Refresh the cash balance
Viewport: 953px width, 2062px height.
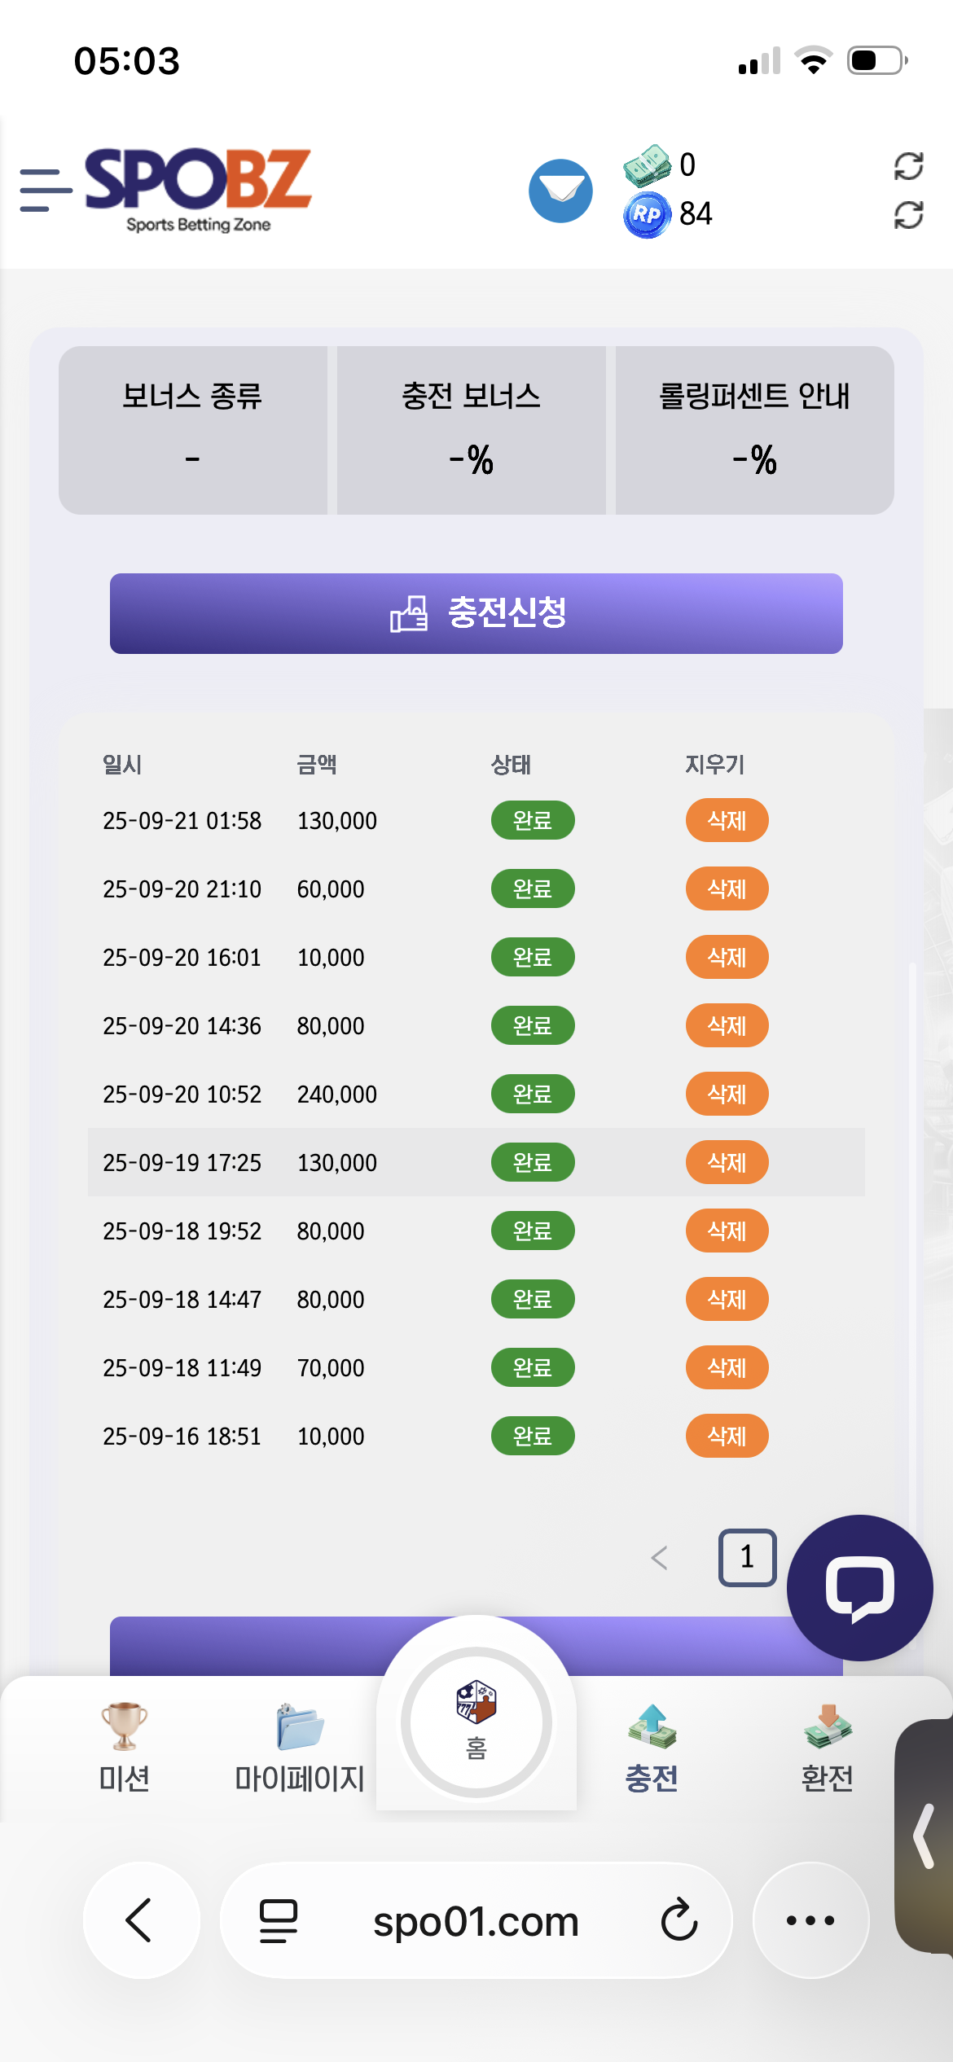908,166
